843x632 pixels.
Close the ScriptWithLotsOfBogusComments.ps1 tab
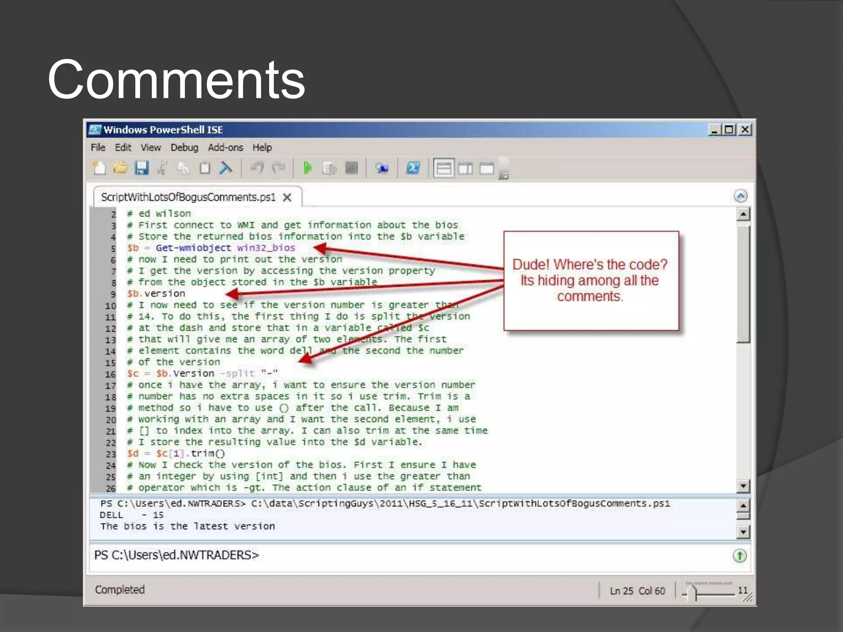pos(287,197)
